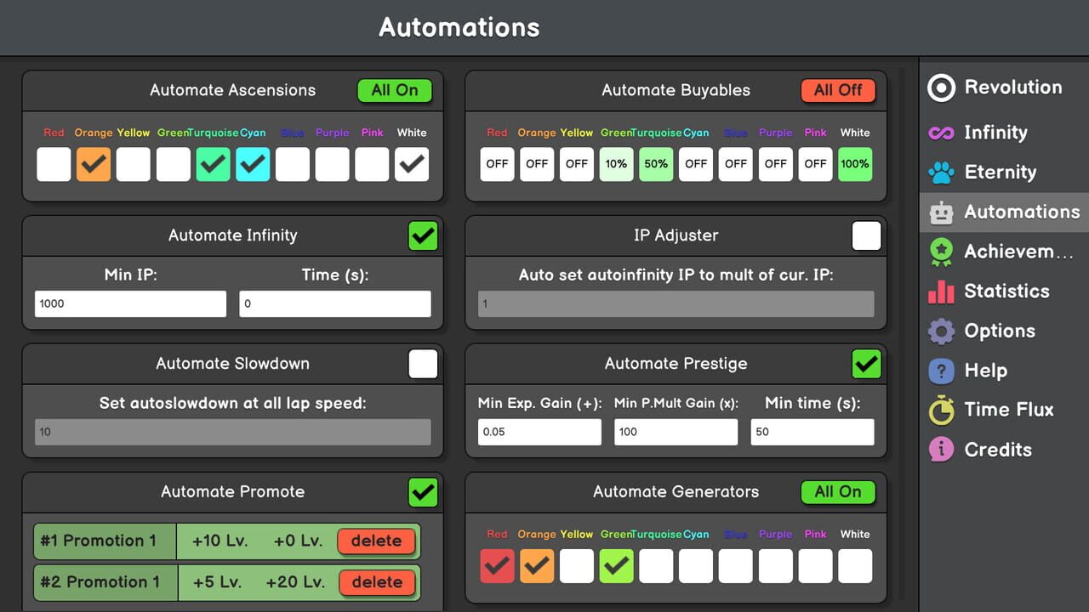Click the 50% Turquoise buyable toggle
1089x612 pixels.
656,164
